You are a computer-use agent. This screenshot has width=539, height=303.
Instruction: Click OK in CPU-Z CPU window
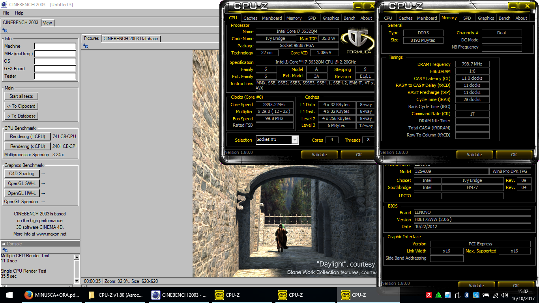[359, 155]
